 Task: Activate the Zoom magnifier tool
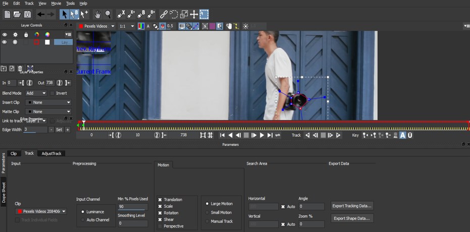tap(108, 14)
